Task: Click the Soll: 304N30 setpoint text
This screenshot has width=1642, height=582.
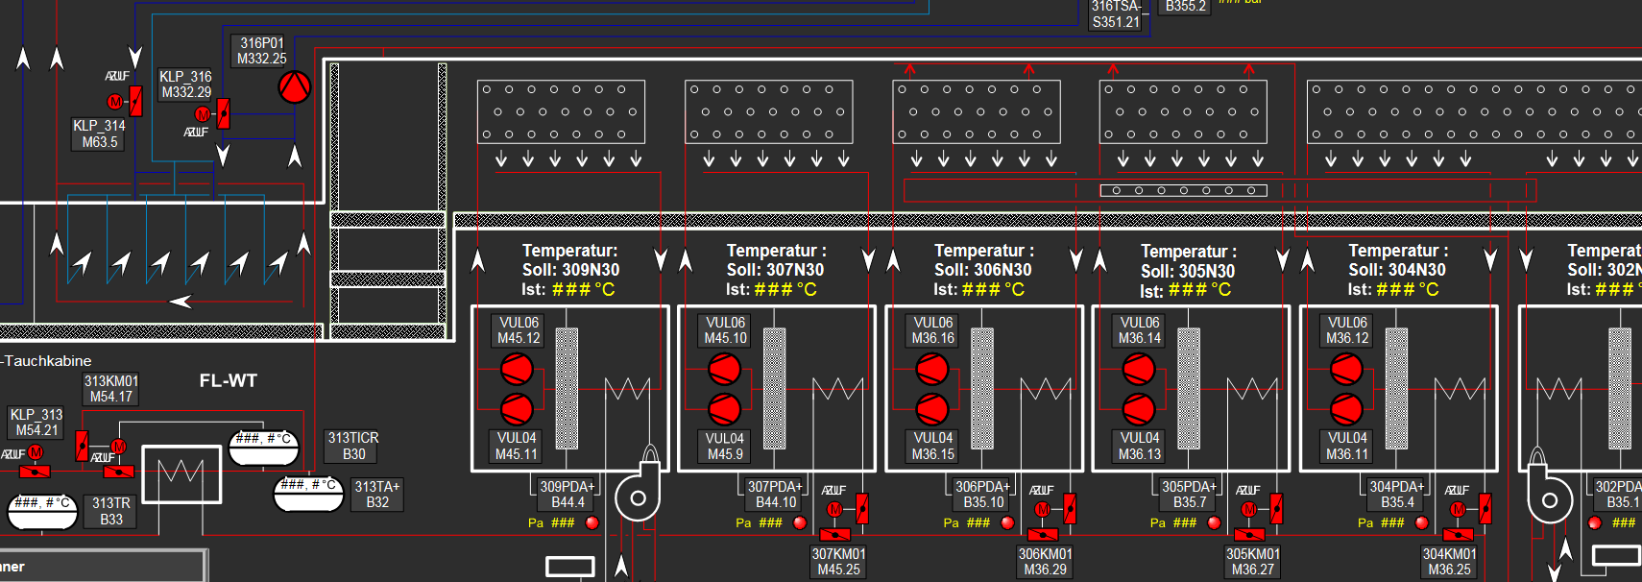Action: click(x=1396, y=270)
